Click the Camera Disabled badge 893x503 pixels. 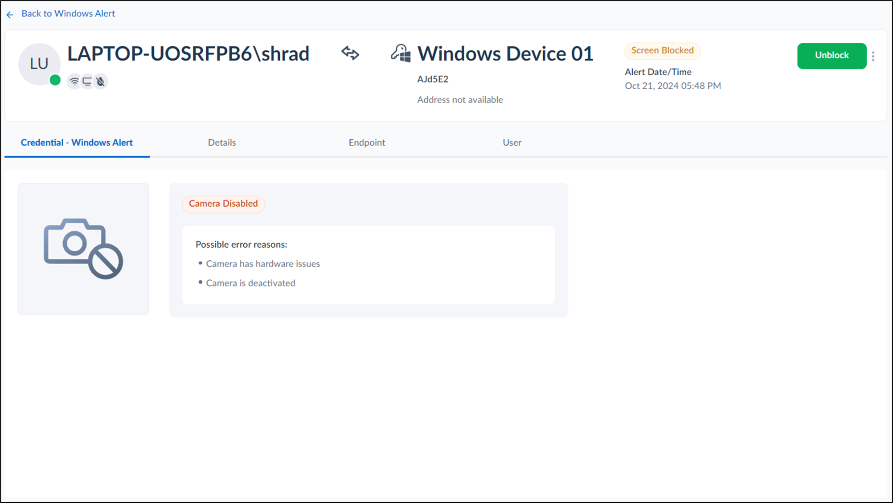(223, 204)
